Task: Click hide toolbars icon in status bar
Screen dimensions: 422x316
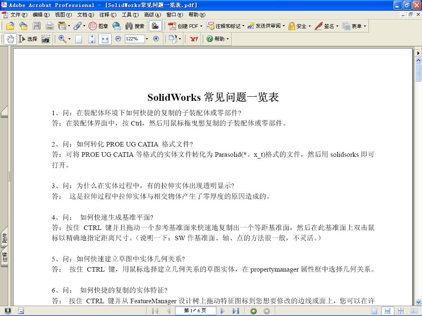Action: [x=21, y=311]
